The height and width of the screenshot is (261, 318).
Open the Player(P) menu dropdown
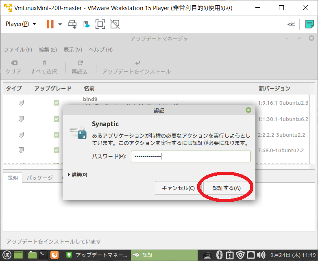21,24
